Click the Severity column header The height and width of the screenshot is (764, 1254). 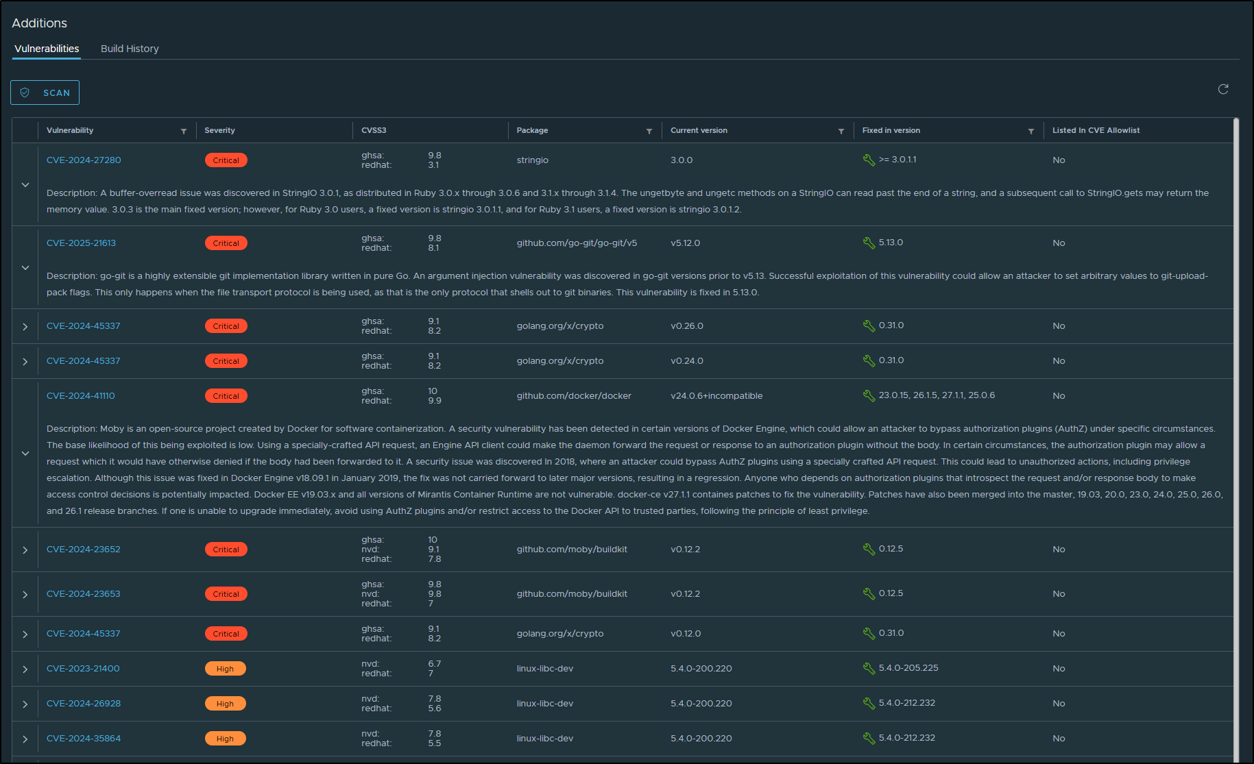pos(219,130)
